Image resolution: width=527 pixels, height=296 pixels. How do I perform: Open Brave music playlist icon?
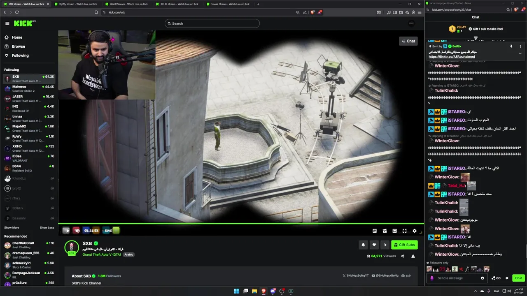(389, 12)
